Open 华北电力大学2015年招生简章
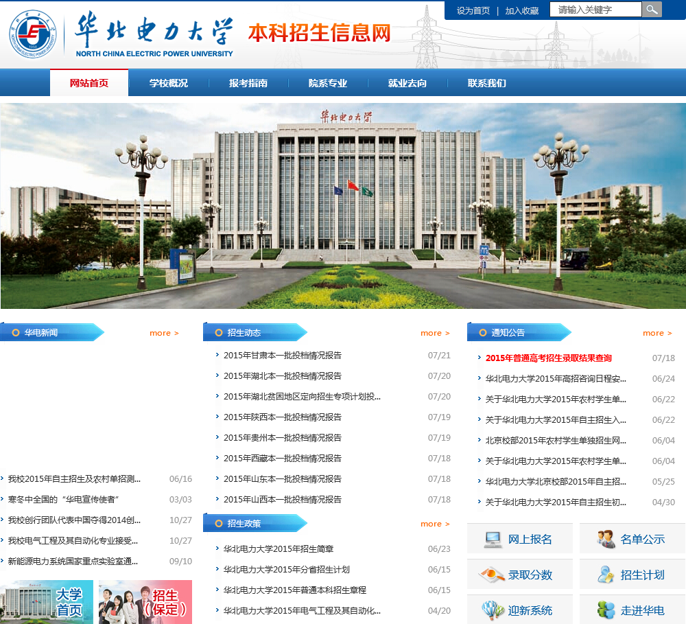 (279, 548)
